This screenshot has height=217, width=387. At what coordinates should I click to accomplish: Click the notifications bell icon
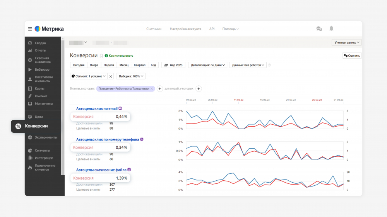click(331, 29)
